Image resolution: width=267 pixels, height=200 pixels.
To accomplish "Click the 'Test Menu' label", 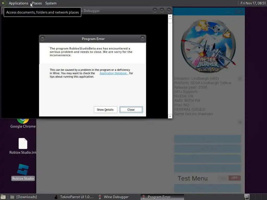I will [193, 178].
